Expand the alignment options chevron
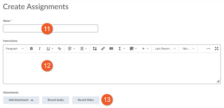The image size is (224, 108). click(x=74, y=49)
